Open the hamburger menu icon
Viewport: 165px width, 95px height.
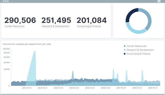click(x=159, y=1)
